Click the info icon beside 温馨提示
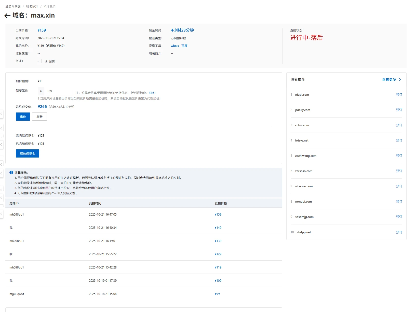The height and width of the screenshot is (312, 417). (x=11, y=173)
